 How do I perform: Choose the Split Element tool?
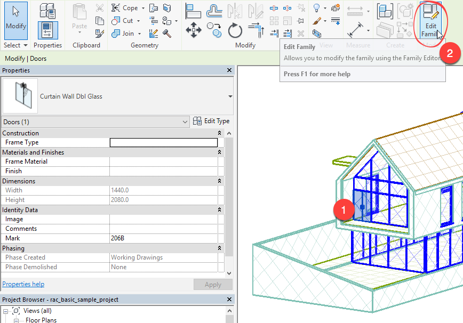point(274,8)
